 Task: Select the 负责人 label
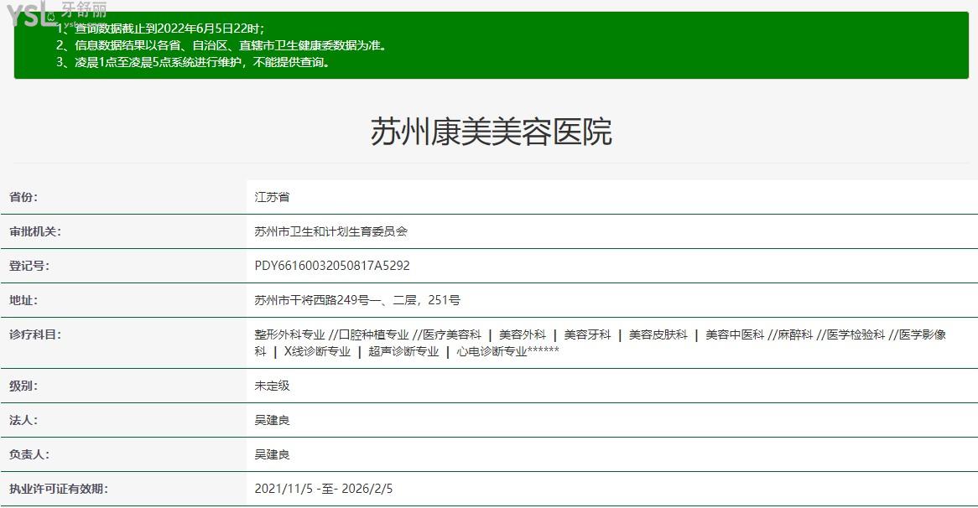(29, 454)
